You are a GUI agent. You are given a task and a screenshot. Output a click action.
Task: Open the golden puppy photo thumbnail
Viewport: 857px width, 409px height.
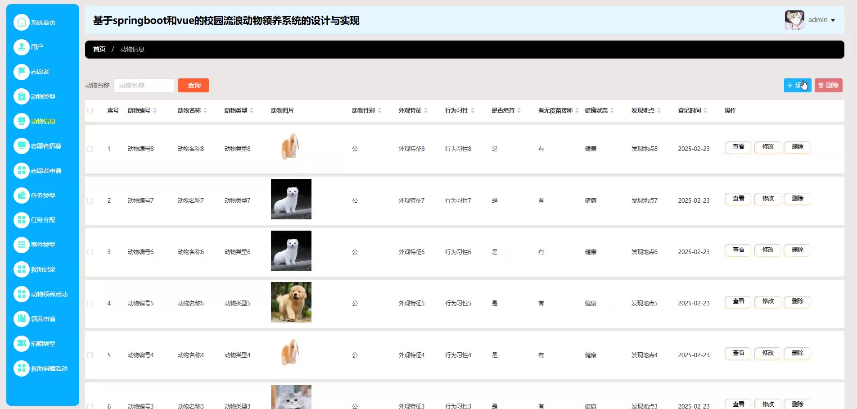tap(291, 302)
